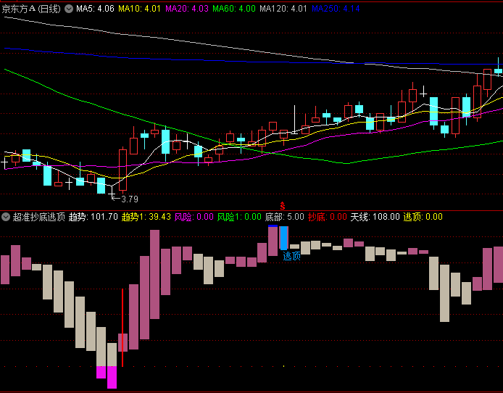This screenshot has width=503, height=393.
Task: Open the 超准抄底逃顶 indicator dropdown arrow
Action: click(x=6, y=218)
